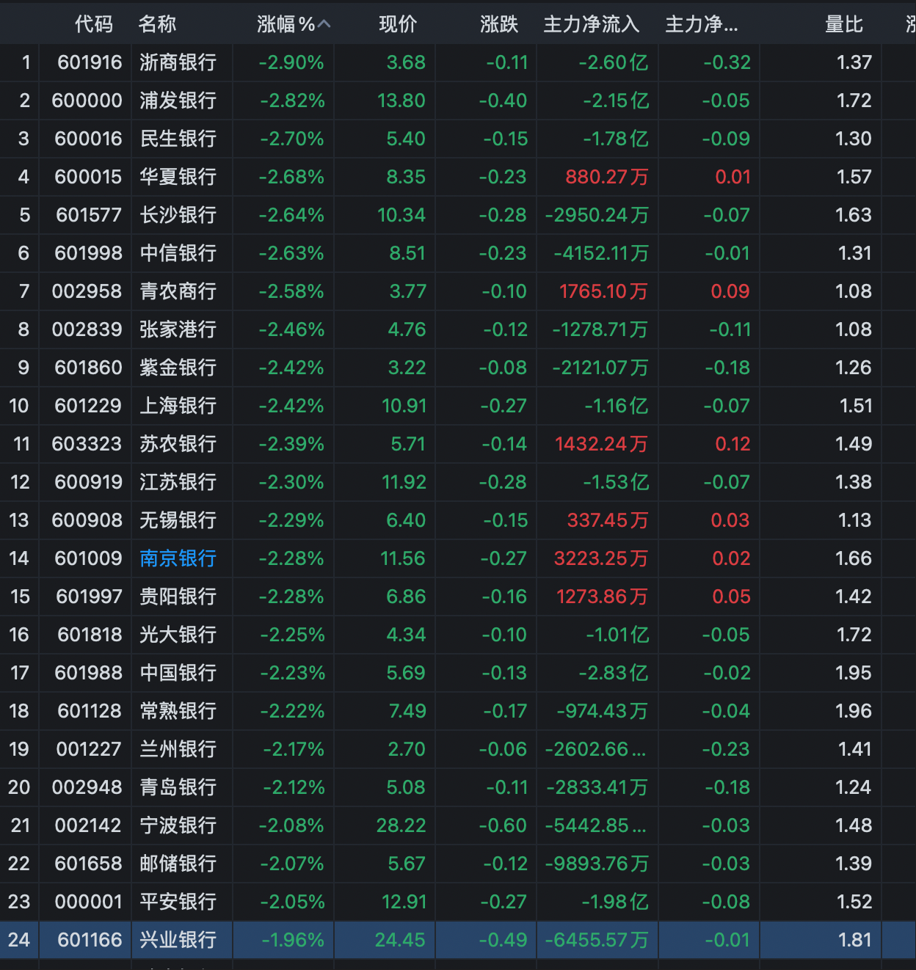Click the 代码 column header
The width and height of the screenshot is (916, 970).
(94, 24)
